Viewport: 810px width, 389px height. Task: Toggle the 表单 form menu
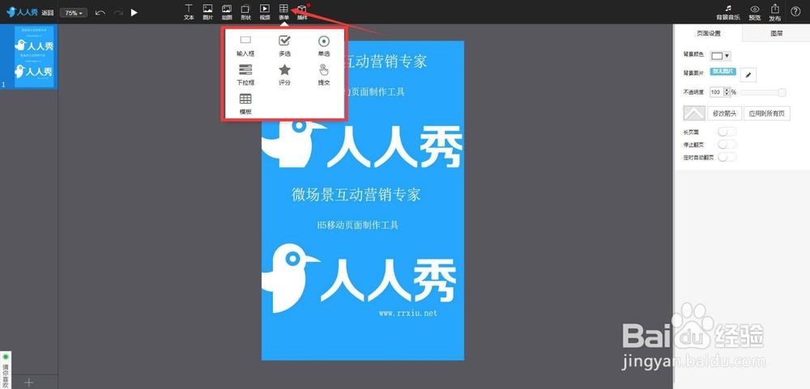coord(283,12)
